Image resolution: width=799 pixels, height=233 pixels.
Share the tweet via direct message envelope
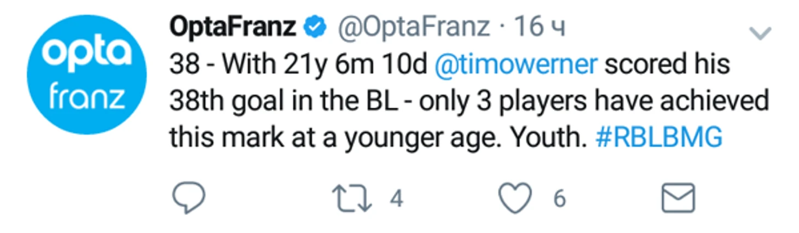[x=678, y=198]
